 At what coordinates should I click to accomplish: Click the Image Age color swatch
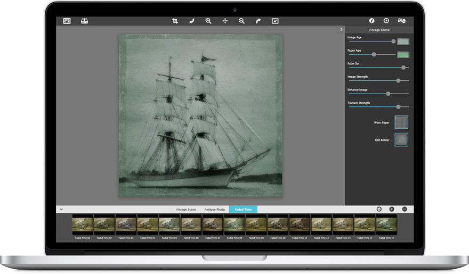403,41
